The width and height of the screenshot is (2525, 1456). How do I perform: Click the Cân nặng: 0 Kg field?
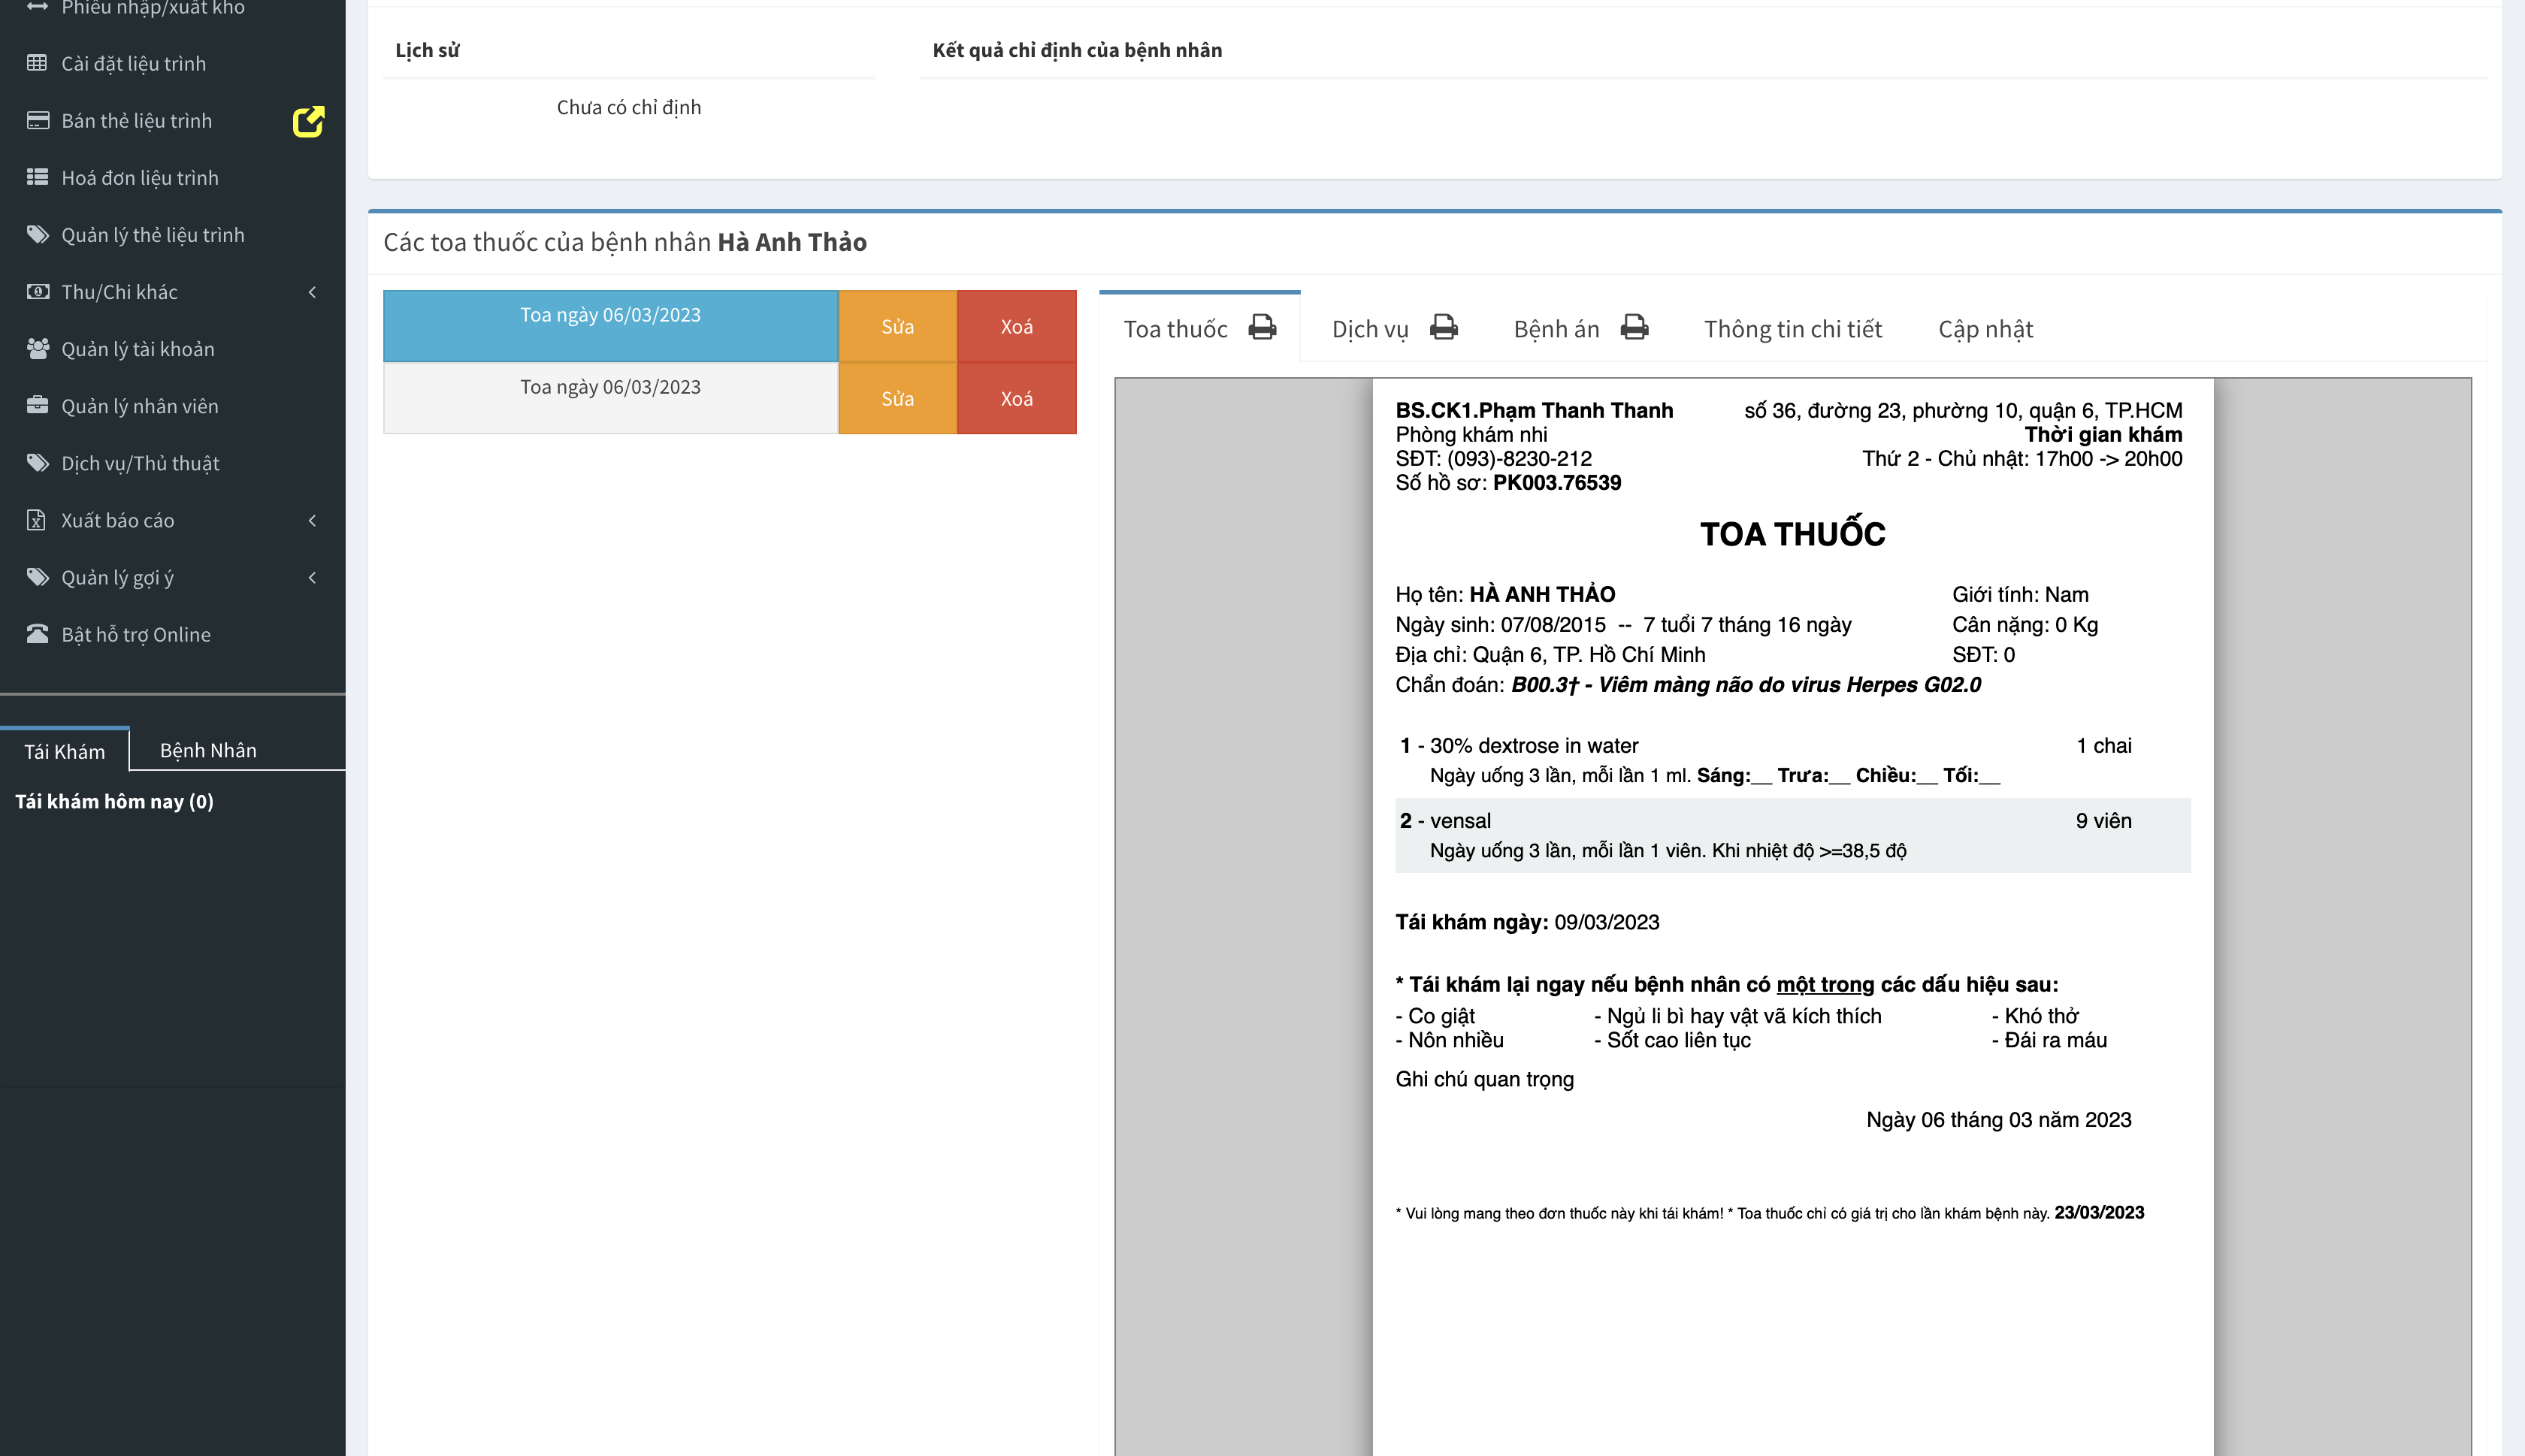2025,625
